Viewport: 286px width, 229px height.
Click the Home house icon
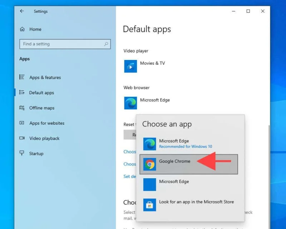coord(22,29)
